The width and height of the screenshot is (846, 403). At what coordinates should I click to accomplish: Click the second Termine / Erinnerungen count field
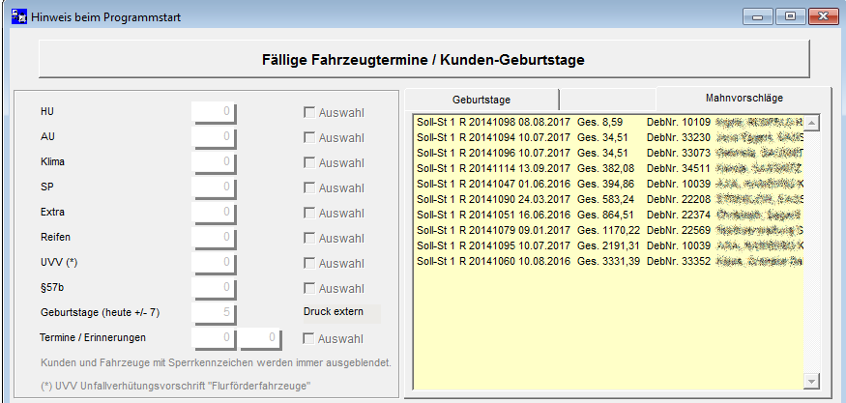tap(261, 339)
